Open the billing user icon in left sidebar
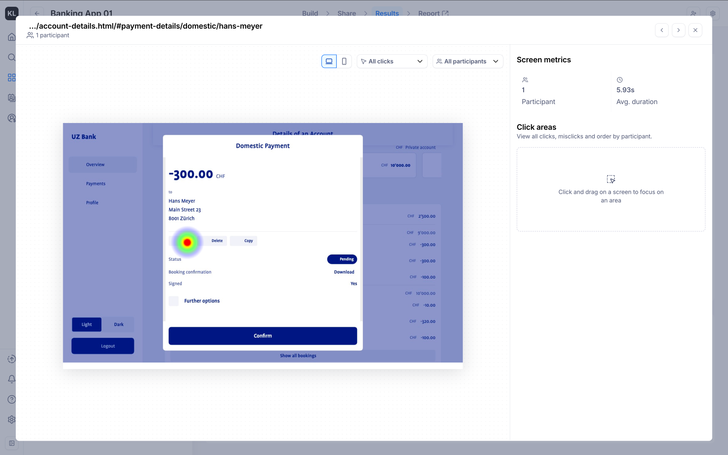728x455 pixels. coord(12,118)
